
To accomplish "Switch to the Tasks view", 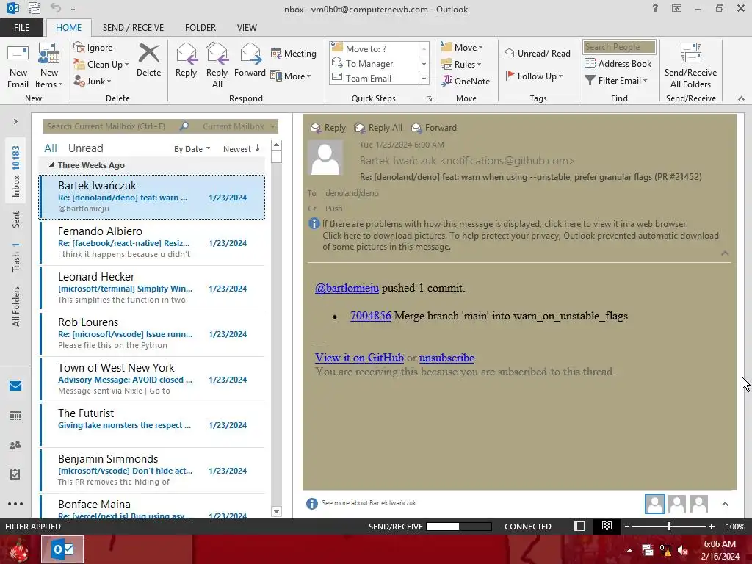I will [15, 474].
